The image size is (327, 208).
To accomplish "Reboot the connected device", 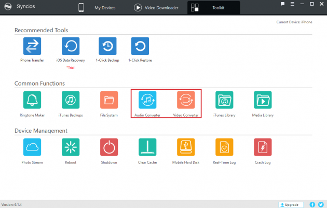I will point(70,147).
